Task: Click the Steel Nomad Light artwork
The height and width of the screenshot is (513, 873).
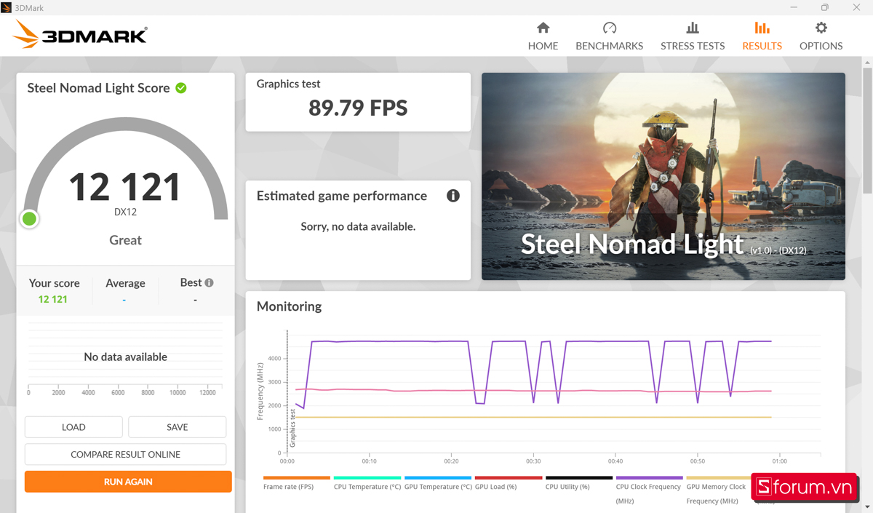Action: click(663, 176)
